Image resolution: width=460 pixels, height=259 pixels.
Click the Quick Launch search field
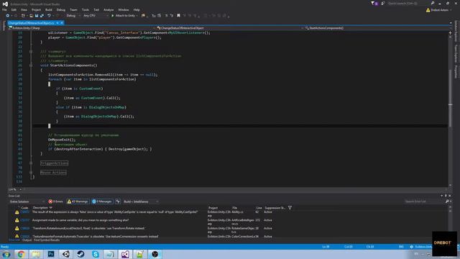point(408,3)
